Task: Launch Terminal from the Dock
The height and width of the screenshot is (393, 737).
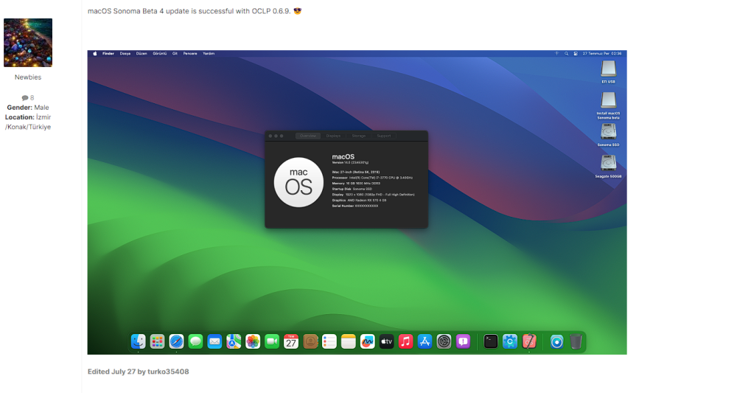Action: 491,342
